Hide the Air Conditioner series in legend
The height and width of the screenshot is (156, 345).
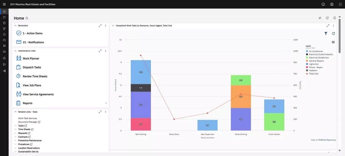316,51
